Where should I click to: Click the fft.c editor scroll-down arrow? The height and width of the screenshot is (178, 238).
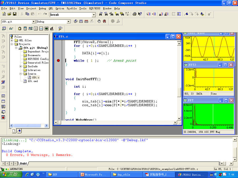179,119
